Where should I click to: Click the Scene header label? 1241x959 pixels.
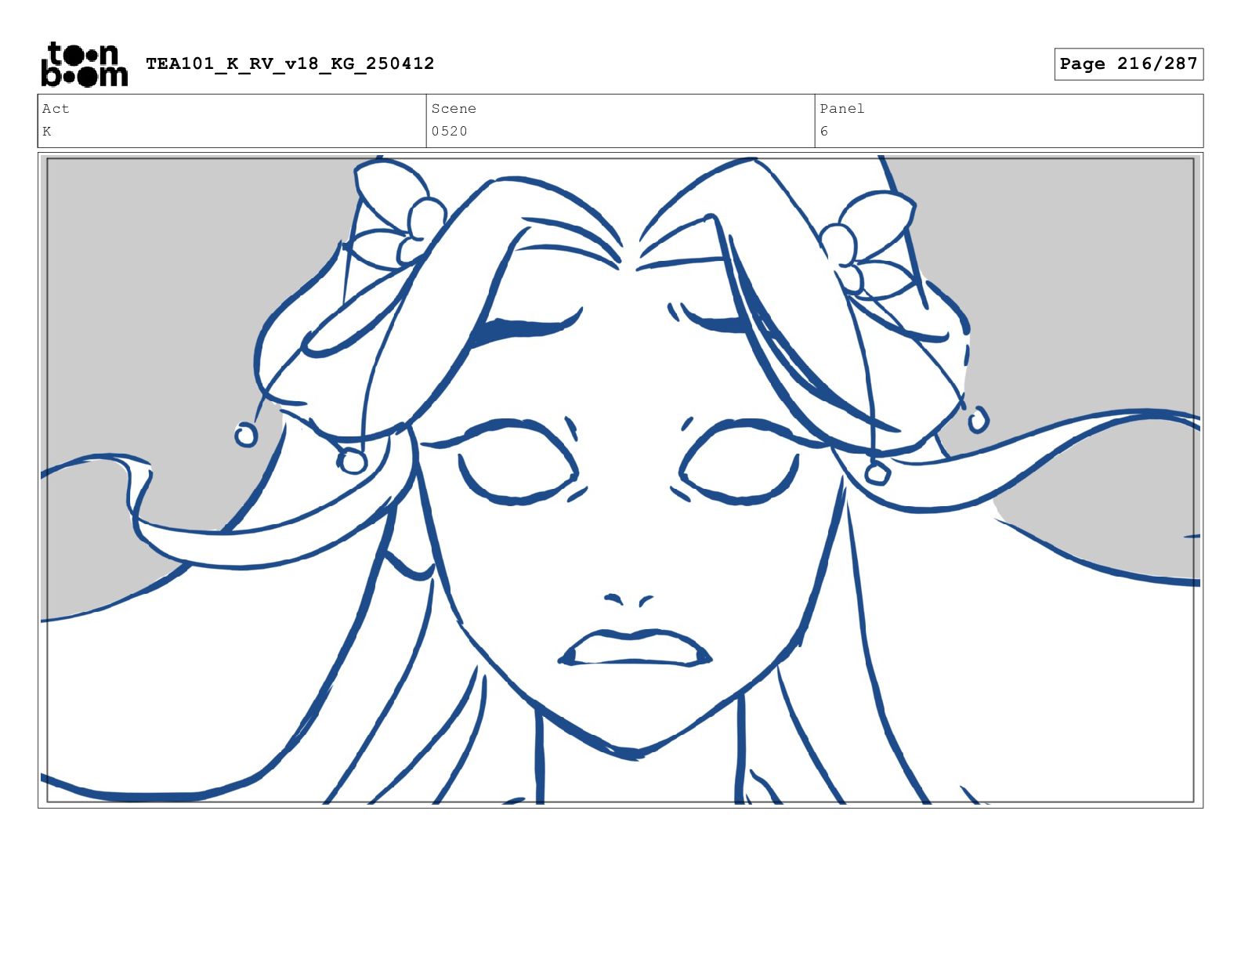point(454,108)
